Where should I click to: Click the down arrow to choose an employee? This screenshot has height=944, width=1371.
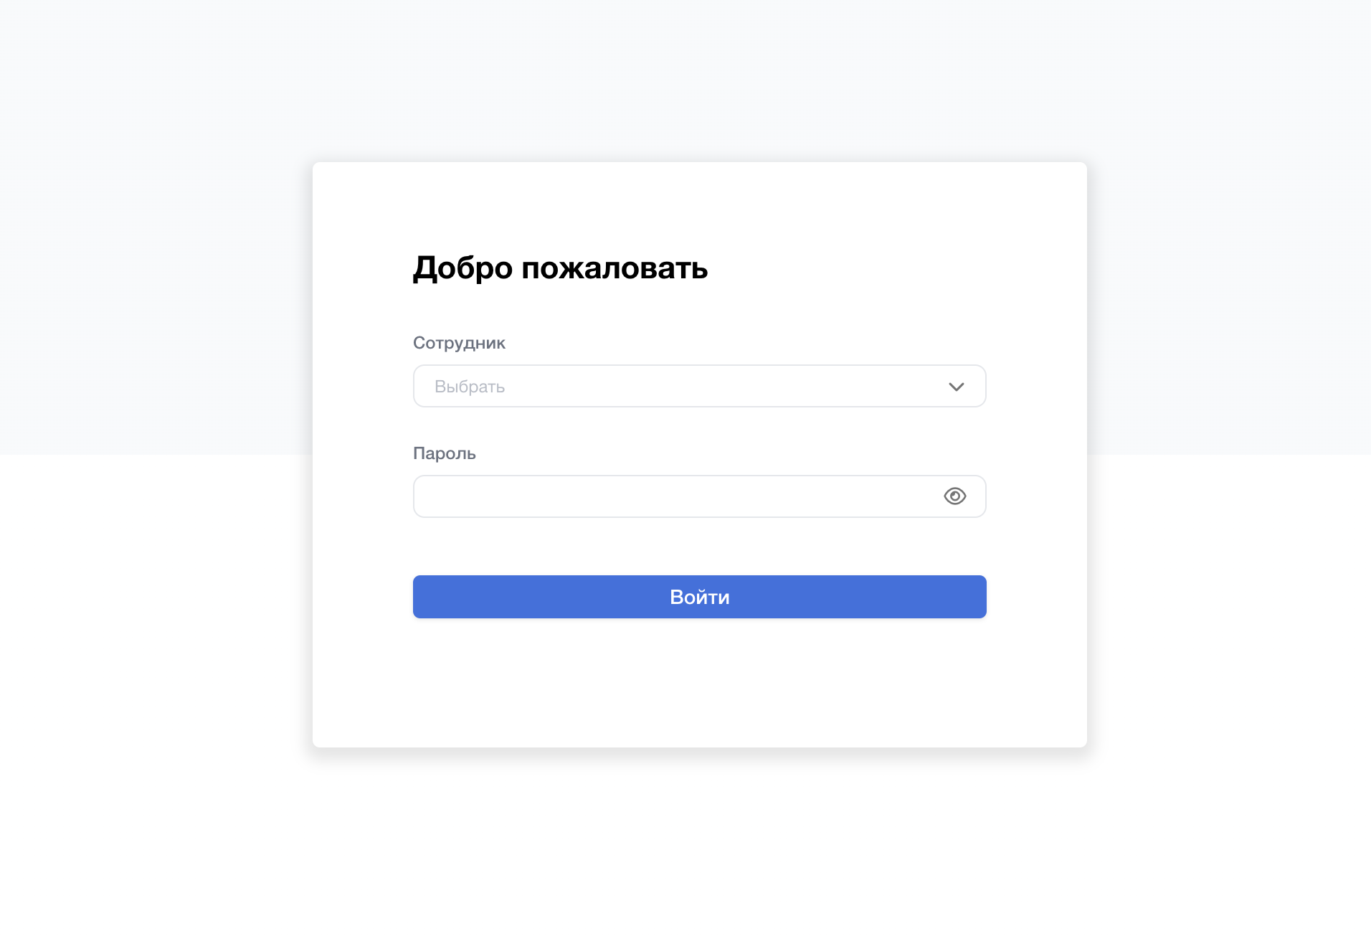pyautogui.click(x=956, y=387)
